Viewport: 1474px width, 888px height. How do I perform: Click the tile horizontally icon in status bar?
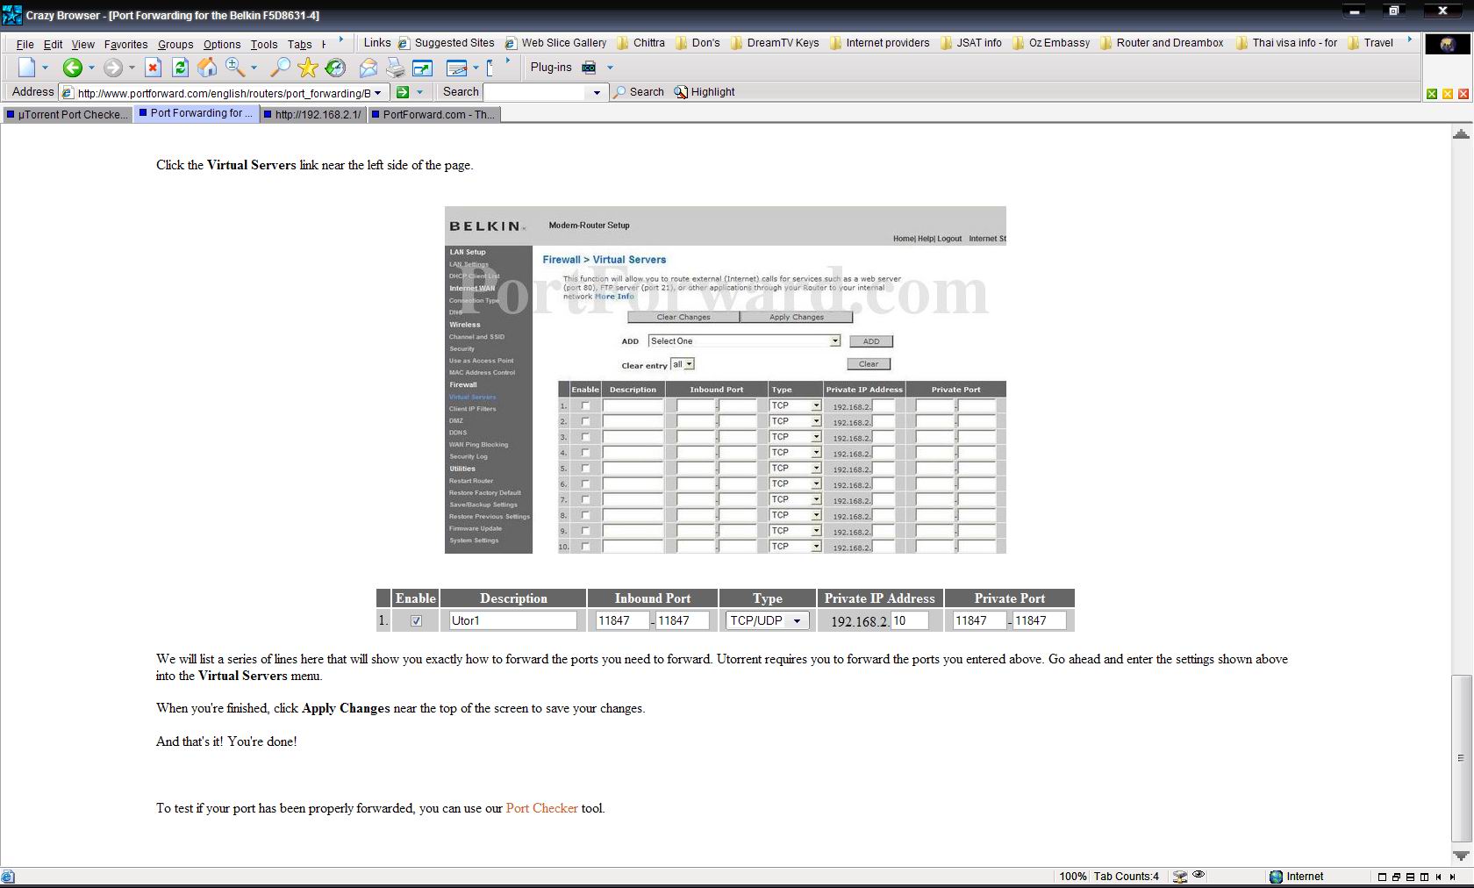click(1410, 877)
